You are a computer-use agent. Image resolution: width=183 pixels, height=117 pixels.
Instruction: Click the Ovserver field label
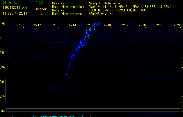click(59, 3)
